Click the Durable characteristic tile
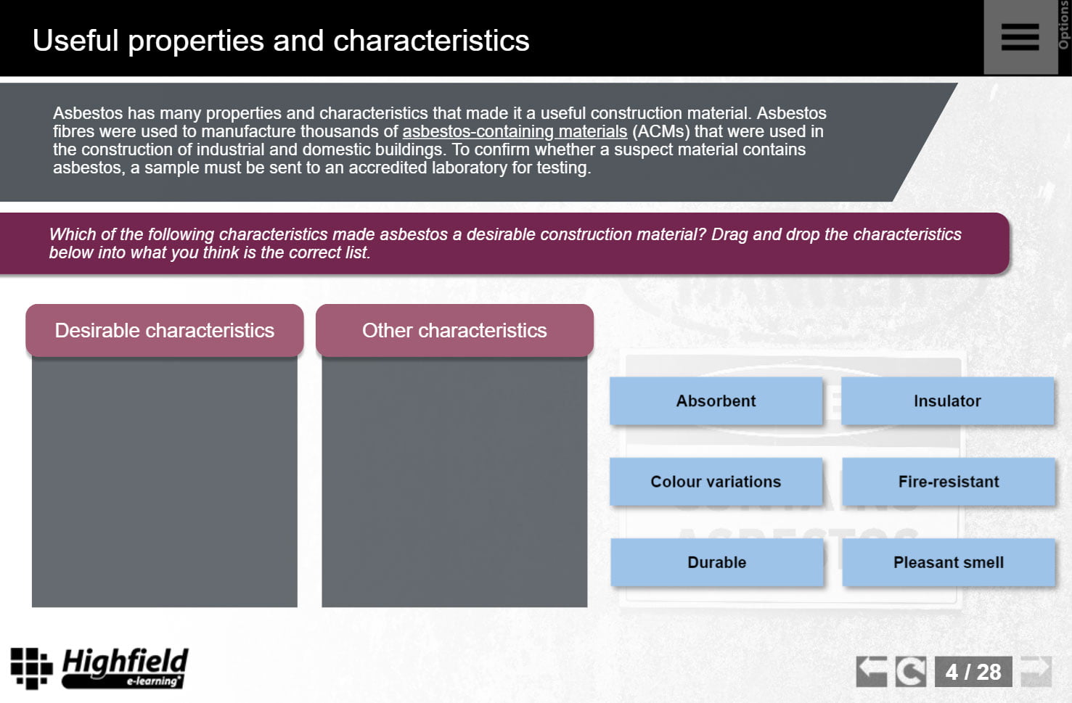The width and height of the screenshot is (1072, 703). [x=716, y=562]
